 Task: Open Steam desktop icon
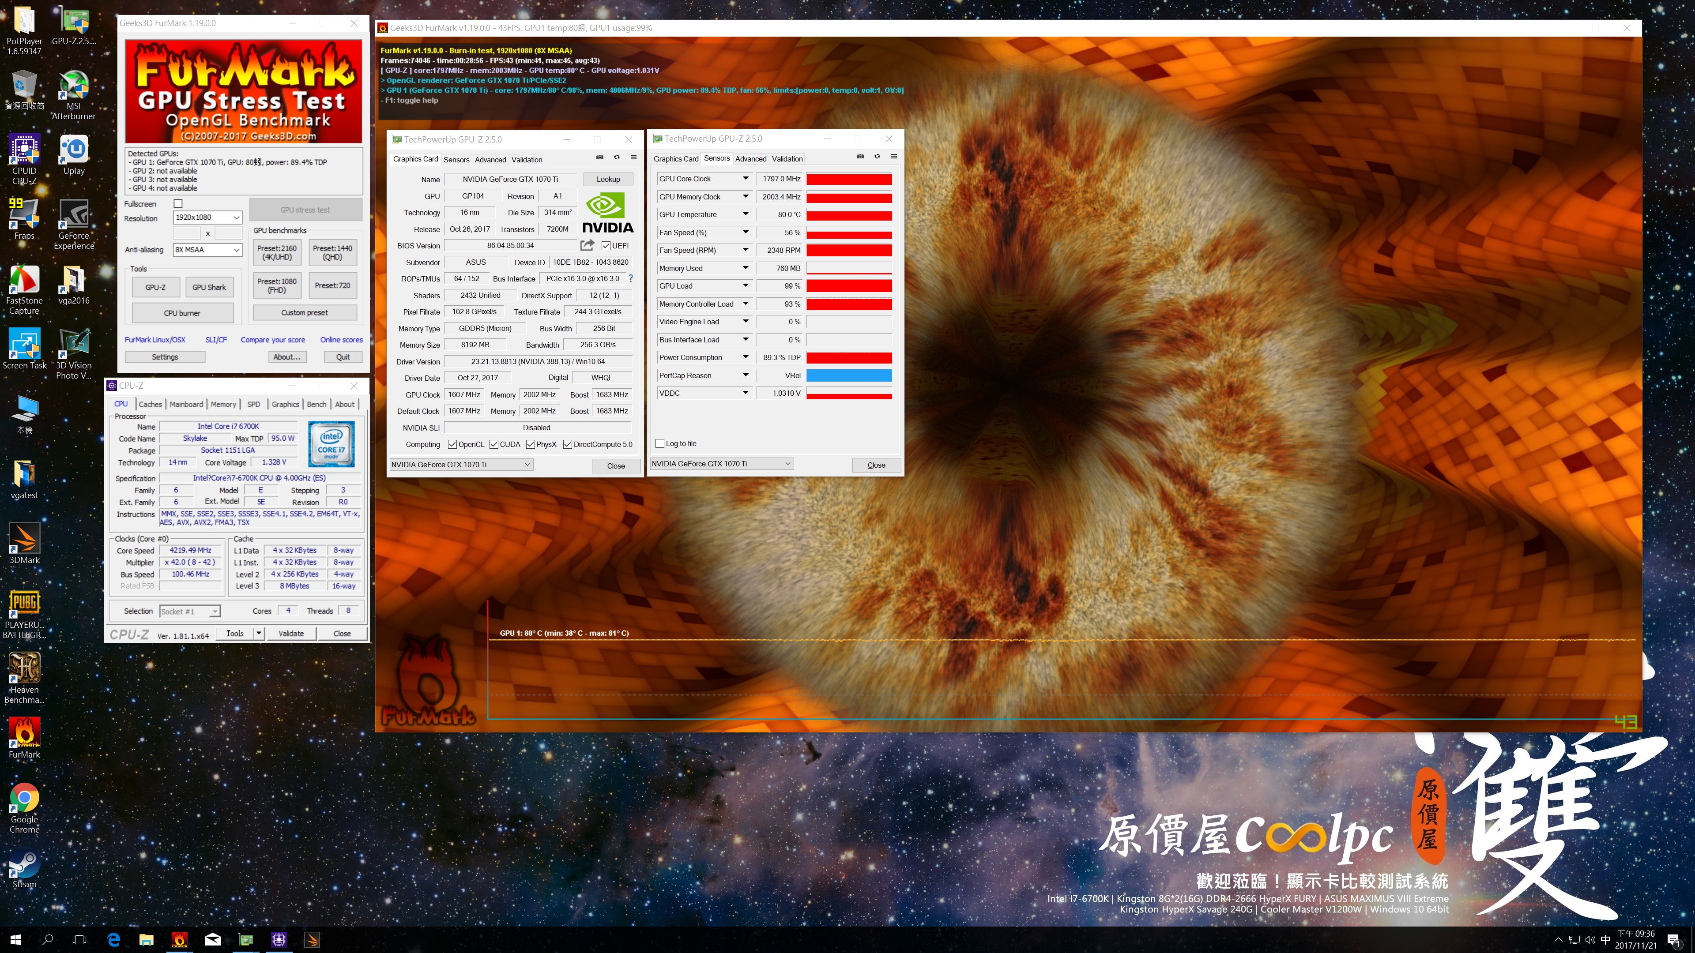coord(24,870)
